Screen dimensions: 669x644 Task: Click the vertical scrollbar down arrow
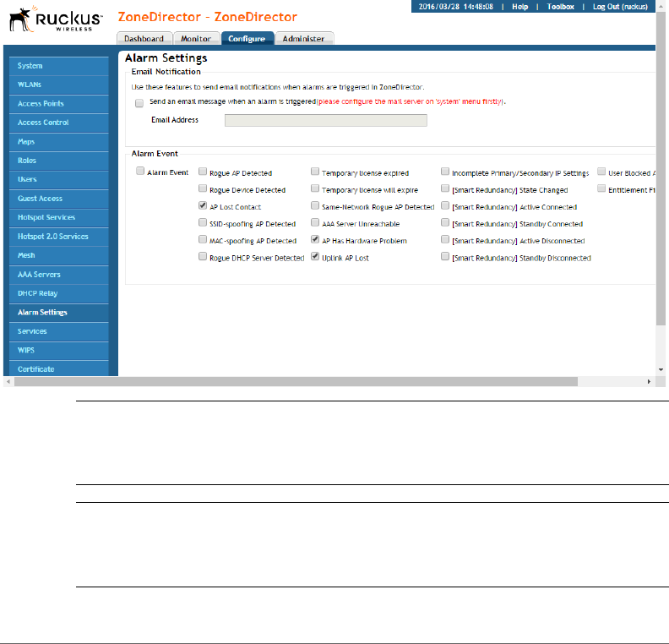coord(661,370)
